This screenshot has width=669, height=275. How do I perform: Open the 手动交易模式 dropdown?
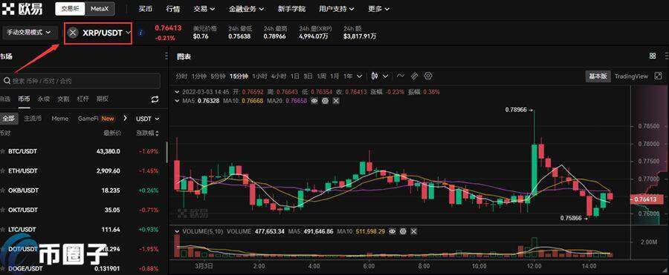(x=29, y=33)
